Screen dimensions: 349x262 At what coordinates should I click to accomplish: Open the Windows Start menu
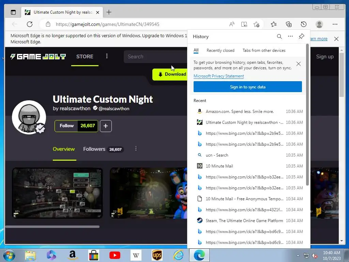pos(9,255)
